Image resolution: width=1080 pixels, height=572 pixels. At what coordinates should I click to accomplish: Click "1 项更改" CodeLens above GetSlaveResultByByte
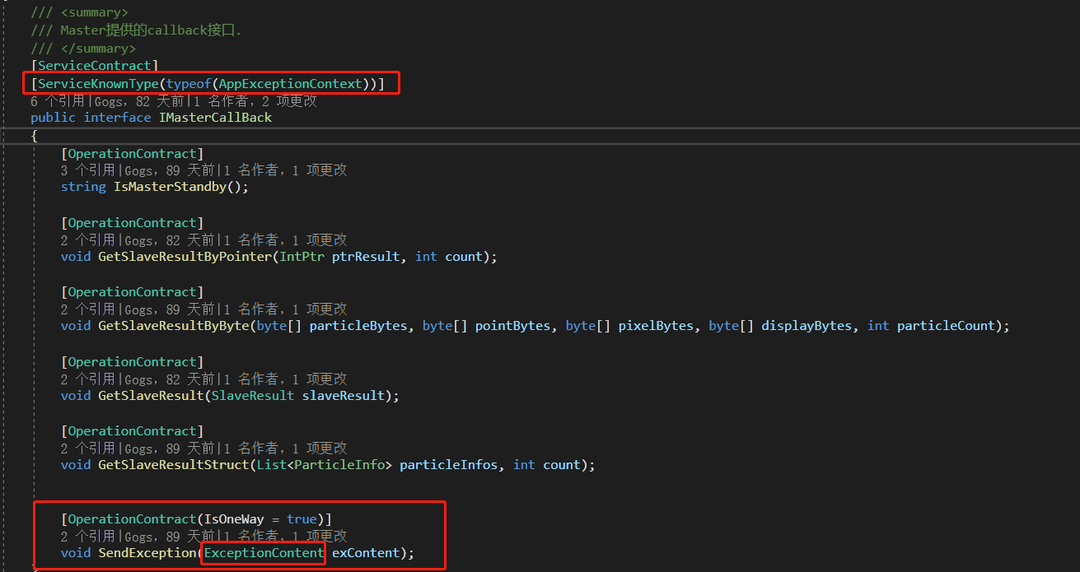click(x=320, y=309)
